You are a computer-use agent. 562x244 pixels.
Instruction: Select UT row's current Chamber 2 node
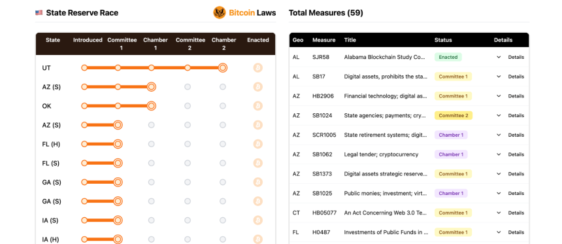click(223, 68)
